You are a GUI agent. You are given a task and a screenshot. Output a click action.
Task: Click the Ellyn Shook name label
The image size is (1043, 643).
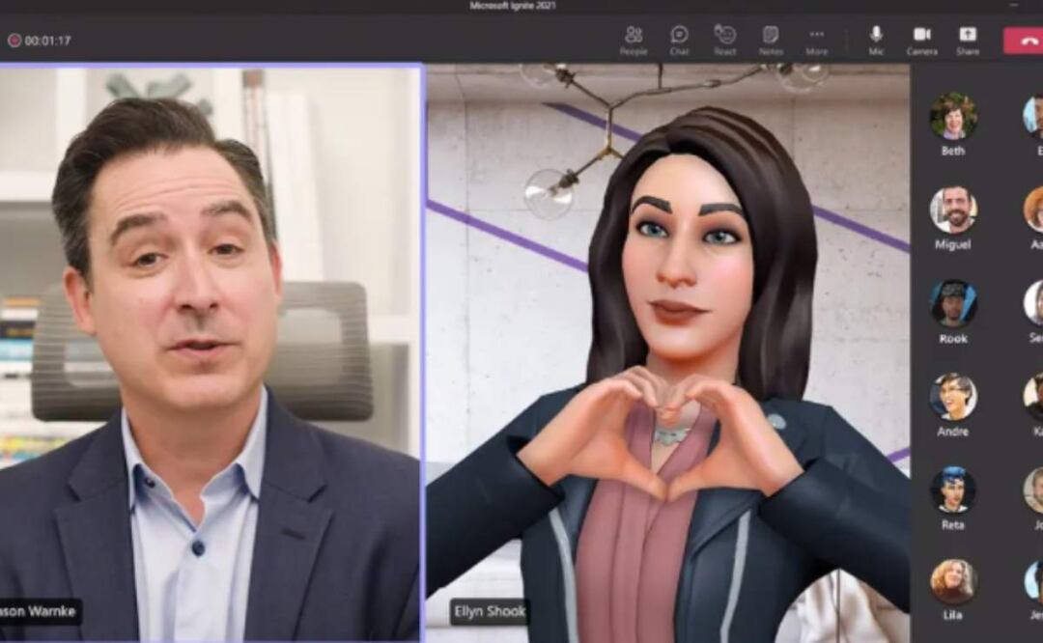point(490,611)
